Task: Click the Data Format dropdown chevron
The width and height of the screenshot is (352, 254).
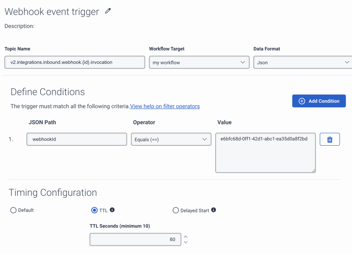Action: 346,62
